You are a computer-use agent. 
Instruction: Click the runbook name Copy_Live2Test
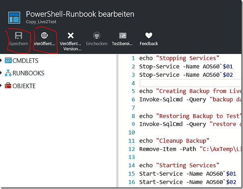[41, 22]
